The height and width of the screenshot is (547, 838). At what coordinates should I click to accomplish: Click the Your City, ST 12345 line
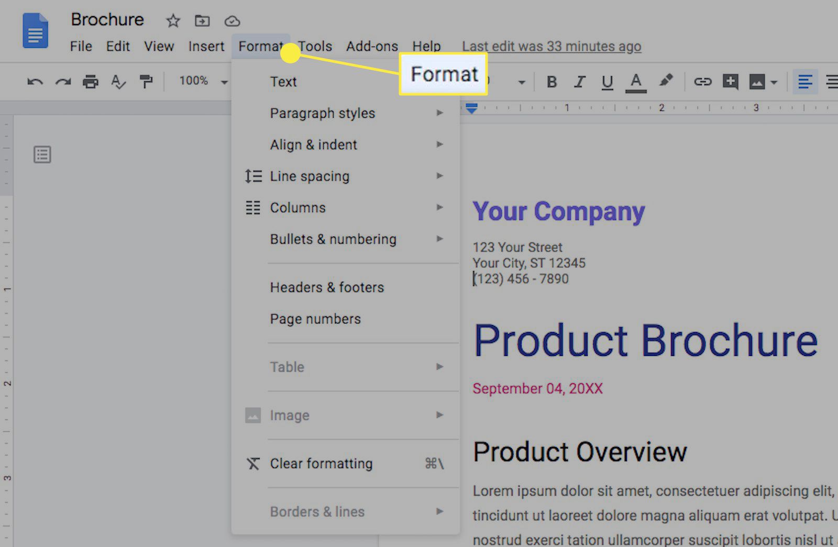click(x=529, y=263)
